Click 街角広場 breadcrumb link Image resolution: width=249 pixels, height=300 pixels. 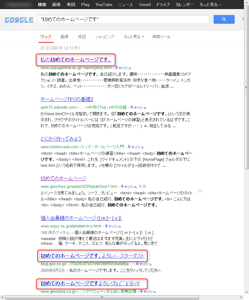click(x=128, y=292)
